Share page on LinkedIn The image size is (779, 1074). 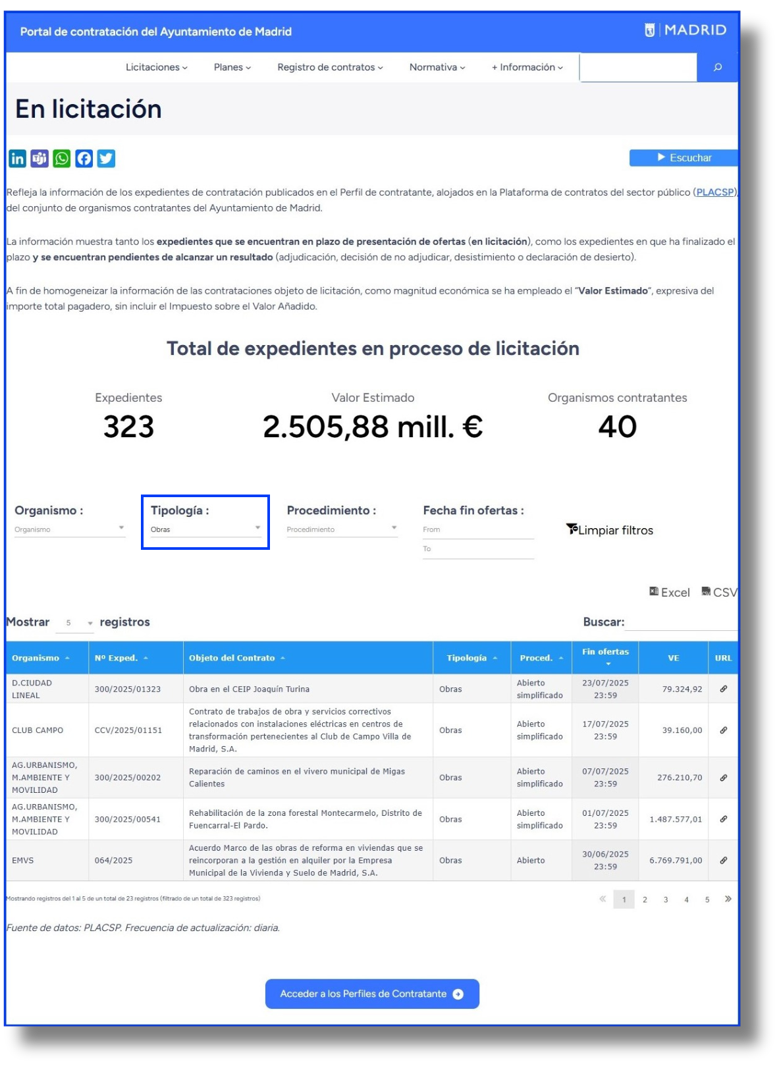18,158
